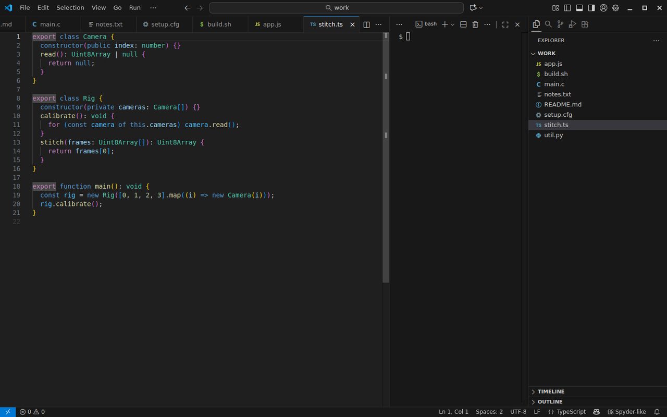Image resolution: width=667 pixels, height=417 pixels.
Task: Open README.md in the Explorer
Action: click(598, 105)
